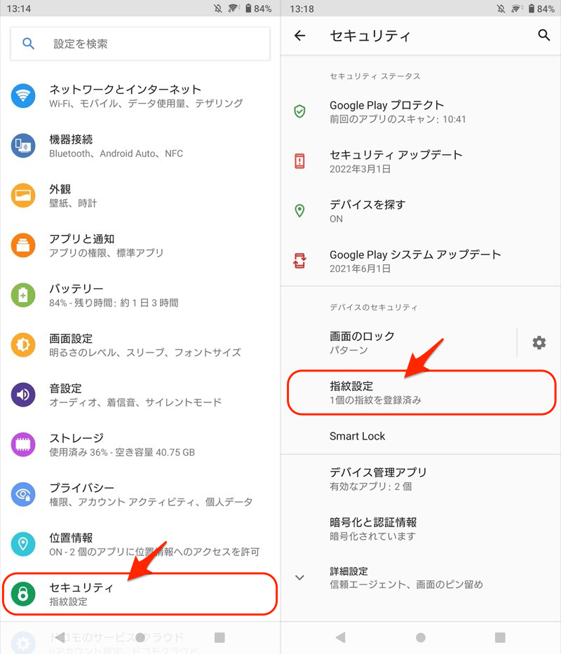
Task: Open Google Play プロテクト
Action: coord(421,111)
